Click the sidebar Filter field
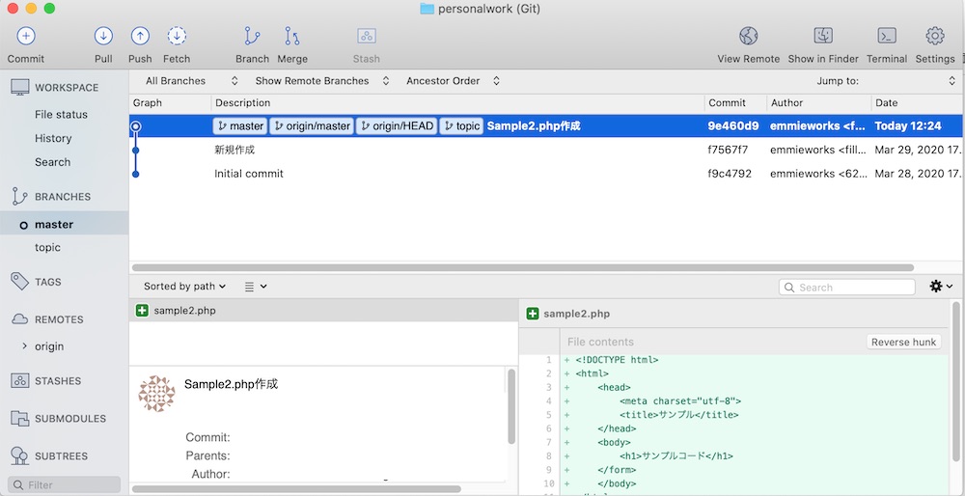The image size is (965, 496). tap(64, 485)
